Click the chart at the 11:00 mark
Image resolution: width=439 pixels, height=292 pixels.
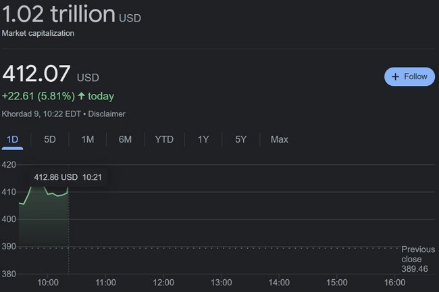point(105,218)
